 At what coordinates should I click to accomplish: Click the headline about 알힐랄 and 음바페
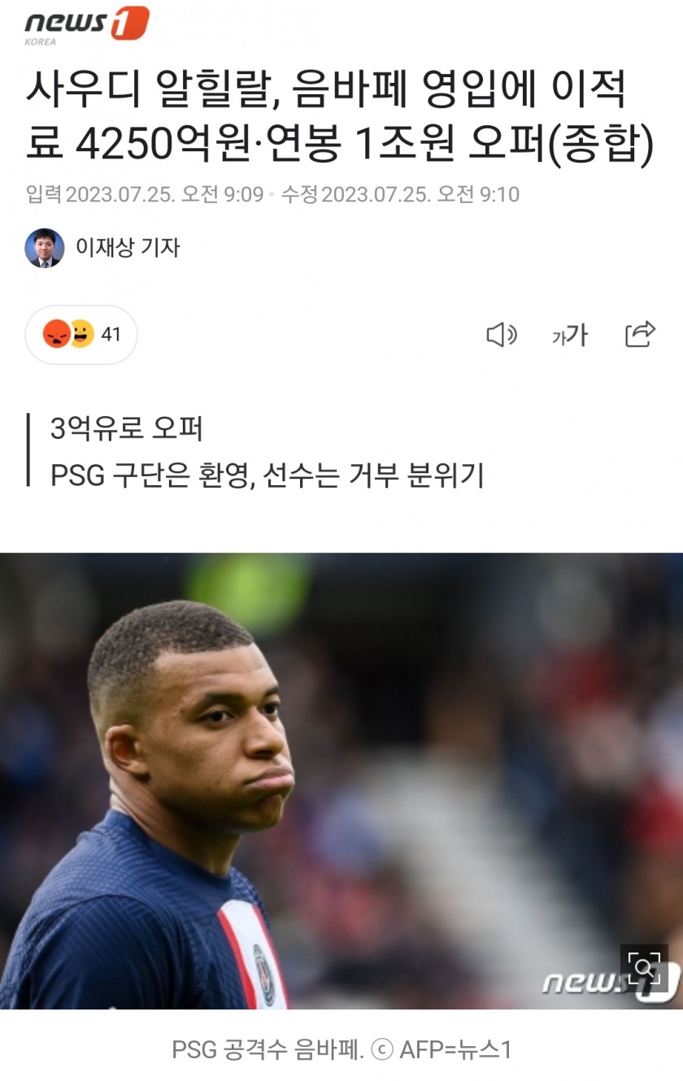click(340, 117)
